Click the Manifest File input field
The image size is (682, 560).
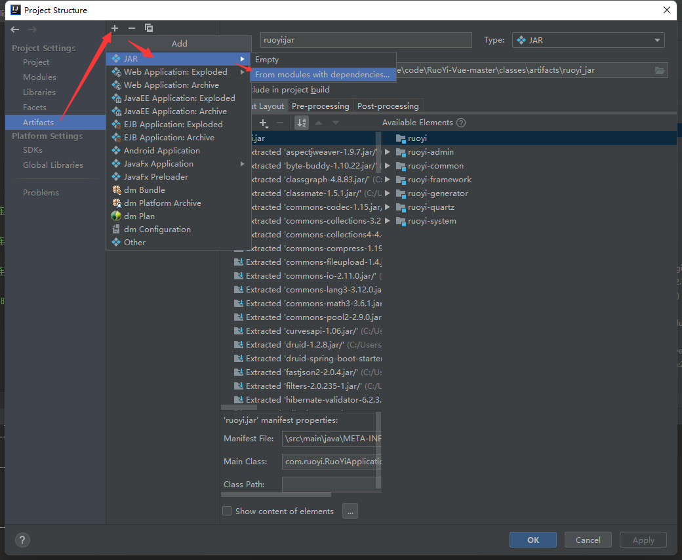(331, 439)
